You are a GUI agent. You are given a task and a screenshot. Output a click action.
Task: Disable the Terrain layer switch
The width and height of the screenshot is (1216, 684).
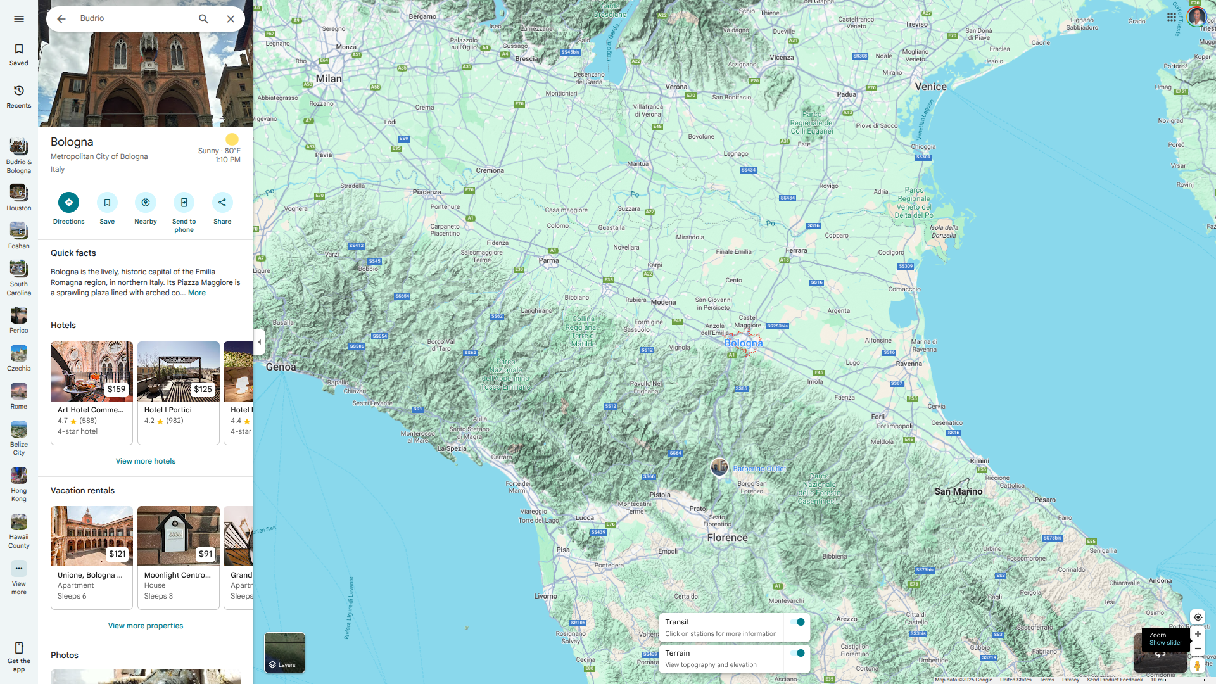(797, 653)
